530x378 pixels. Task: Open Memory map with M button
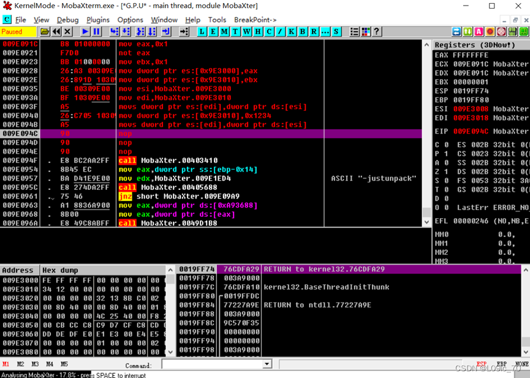(224, 32)
